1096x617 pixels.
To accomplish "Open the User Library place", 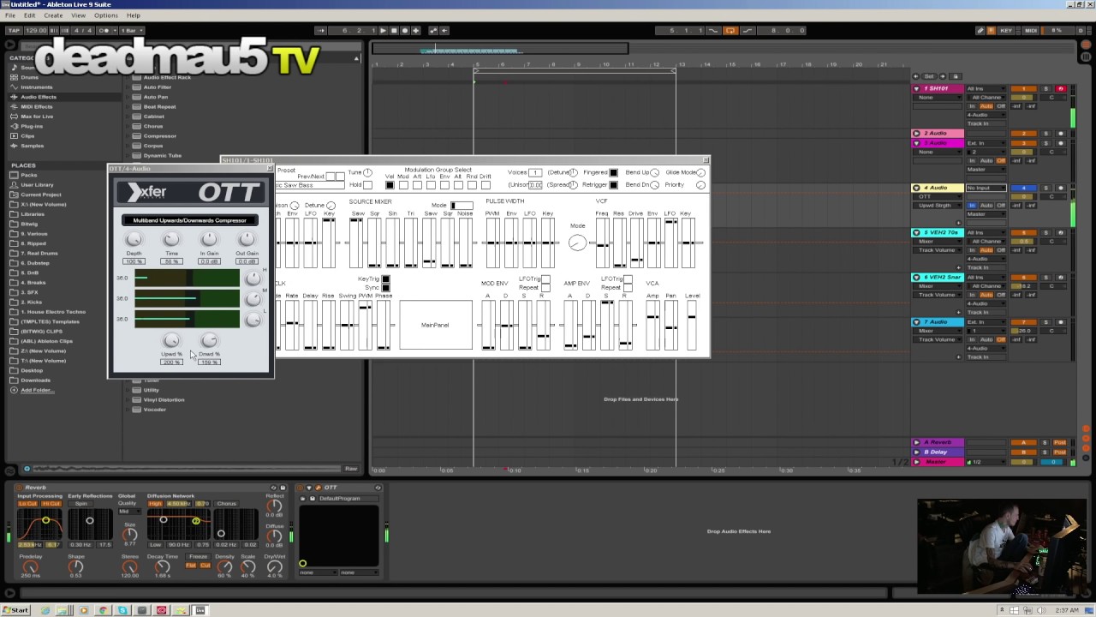I will 37,184.
